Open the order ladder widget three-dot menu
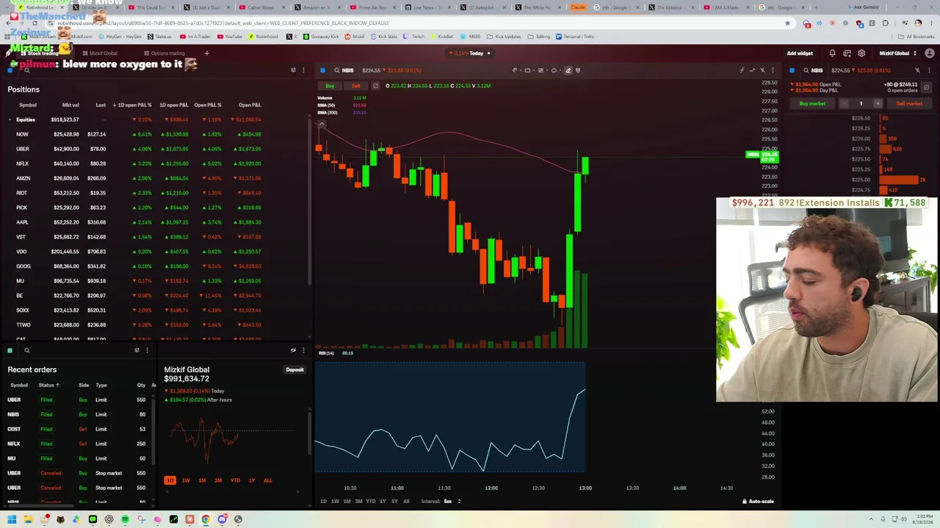 click(929, 70)
